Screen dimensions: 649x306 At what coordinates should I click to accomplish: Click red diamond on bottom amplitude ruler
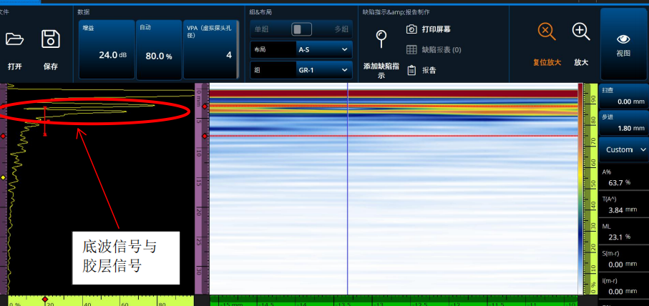pyautogui.click(x=45, y=299)
